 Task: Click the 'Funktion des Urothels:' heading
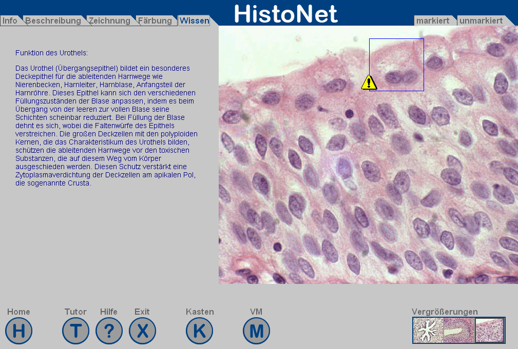point(51,53)
